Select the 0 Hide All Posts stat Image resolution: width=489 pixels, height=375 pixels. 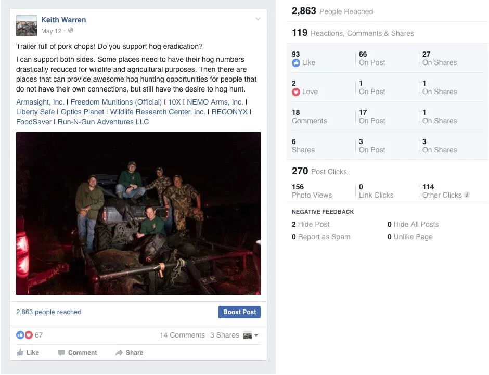coord(413,225)
